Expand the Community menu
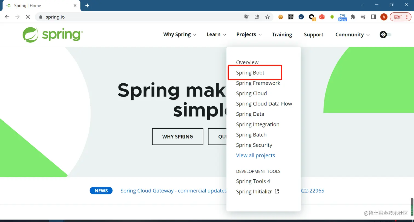 352,35
